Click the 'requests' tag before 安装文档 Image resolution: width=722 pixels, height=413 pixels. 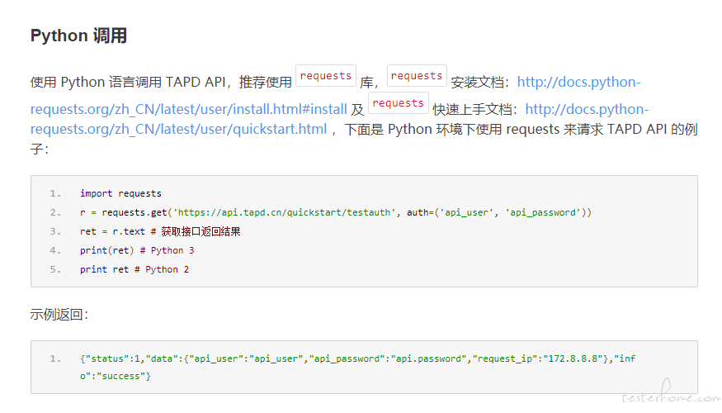pos(417,76)
